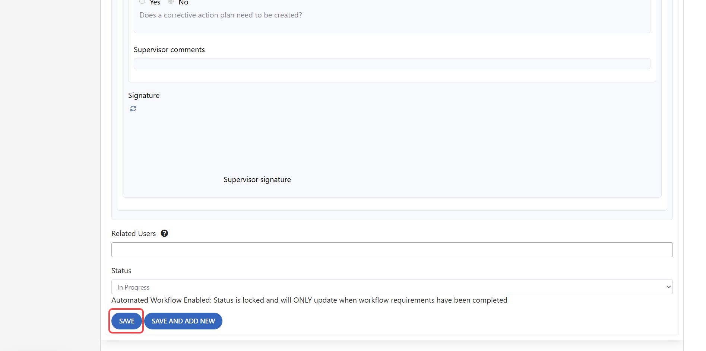Click the In Progress status value
The width and height of the screenshot is (706, 351).
click(133, 287)
